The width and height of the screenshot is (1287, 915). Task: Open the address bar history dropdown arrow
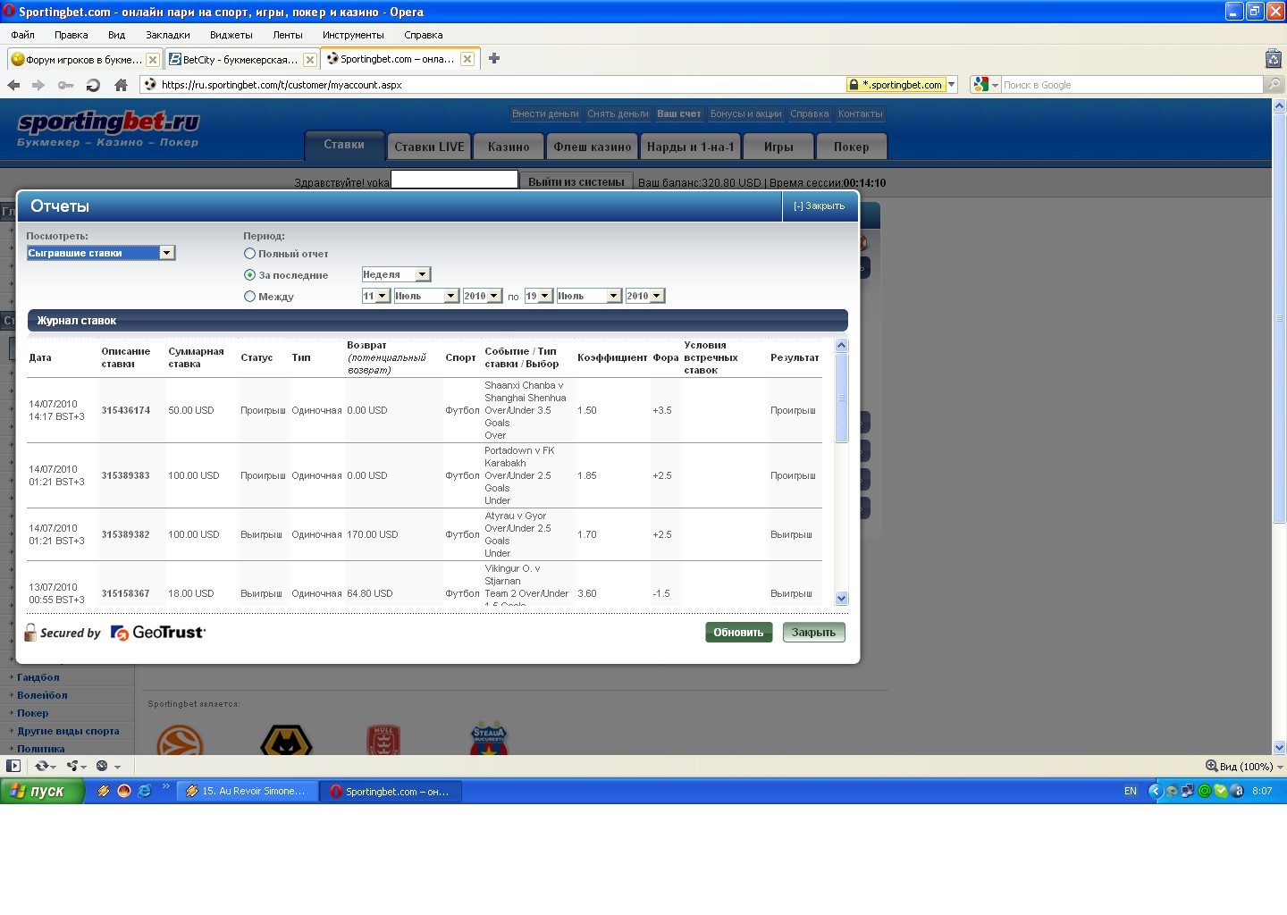pyautogui.click(x=952, y=85)
